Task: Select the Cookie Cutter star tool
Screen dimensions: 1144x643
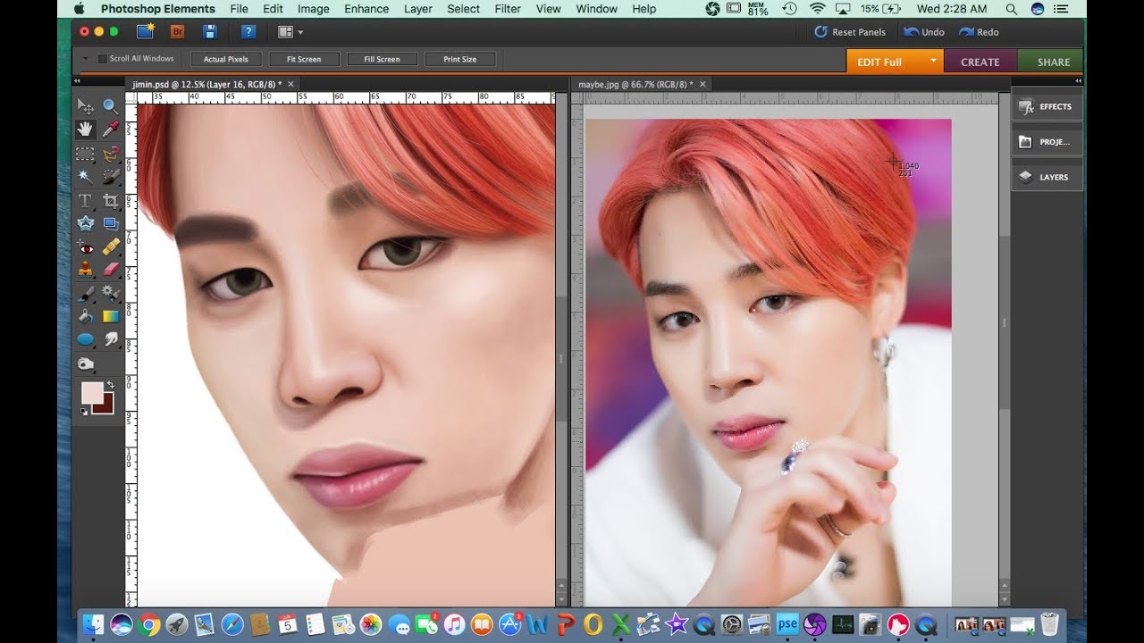Action: pyautogui.click(x=85, y=223)
